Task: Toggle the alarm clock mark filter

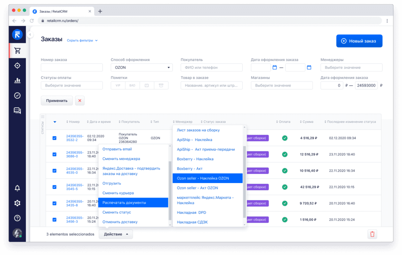Action: (x=161, y=86)
